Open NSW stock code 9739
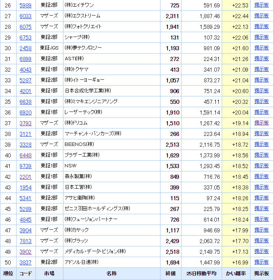273x280 pixels. tap(25, 166)
